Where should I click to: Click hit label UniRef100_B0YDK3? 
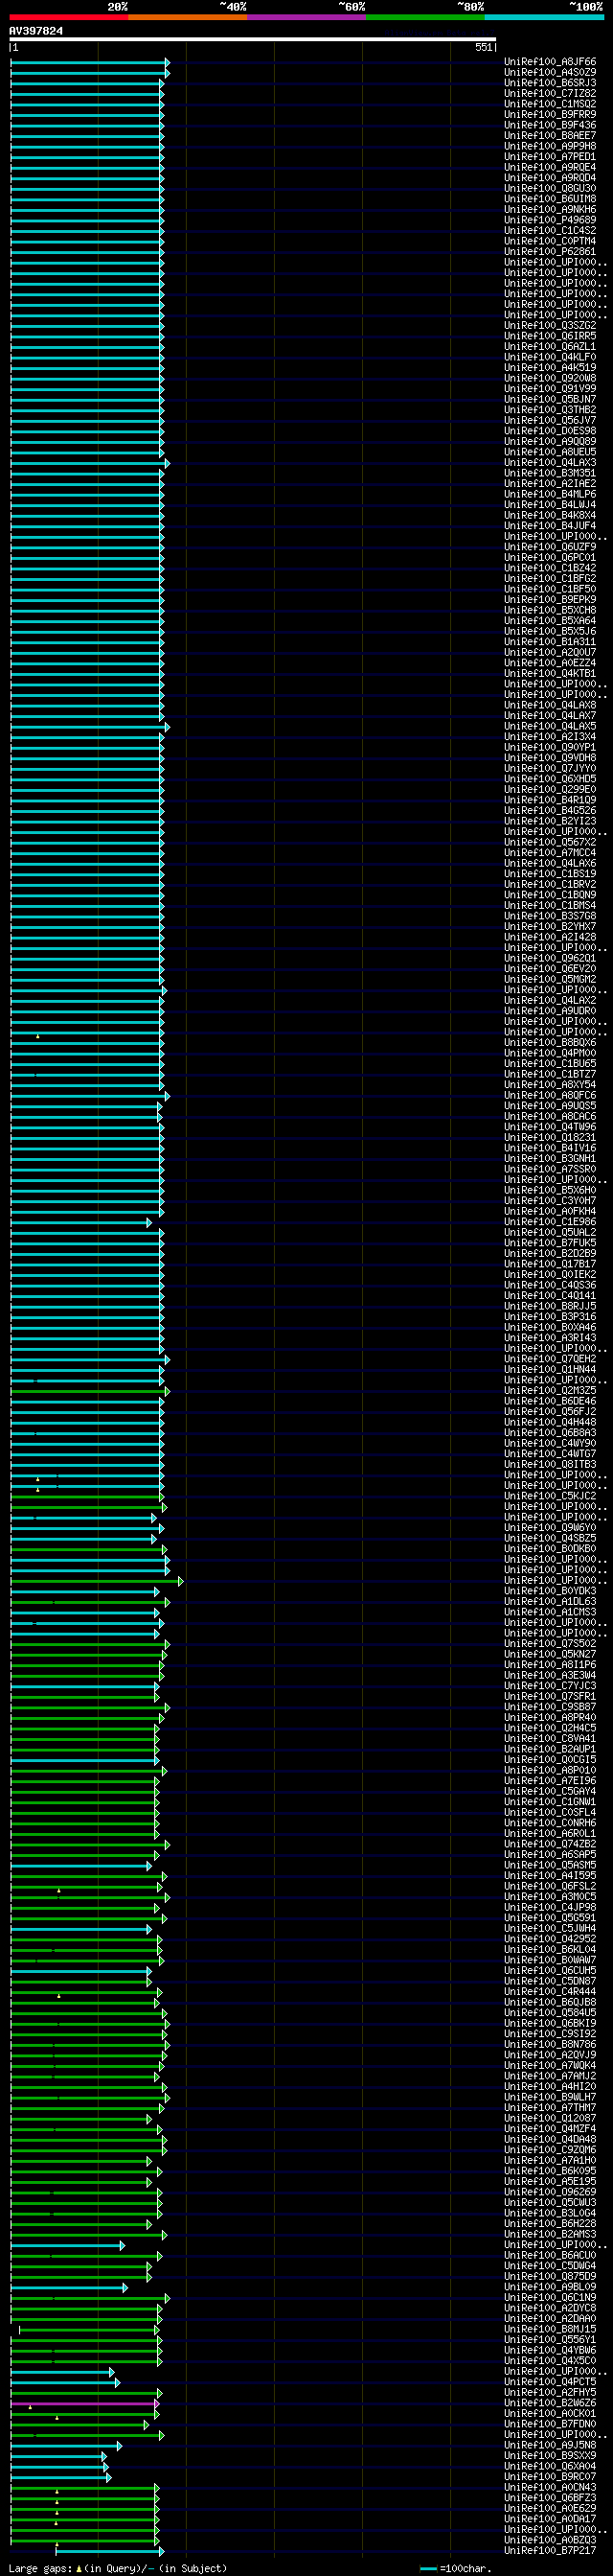pyautogui.click(x=550, y=1591)
